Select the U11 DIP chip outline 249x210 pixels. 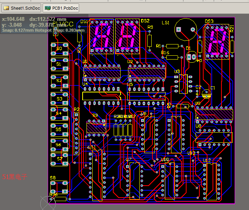coord(97,175)
